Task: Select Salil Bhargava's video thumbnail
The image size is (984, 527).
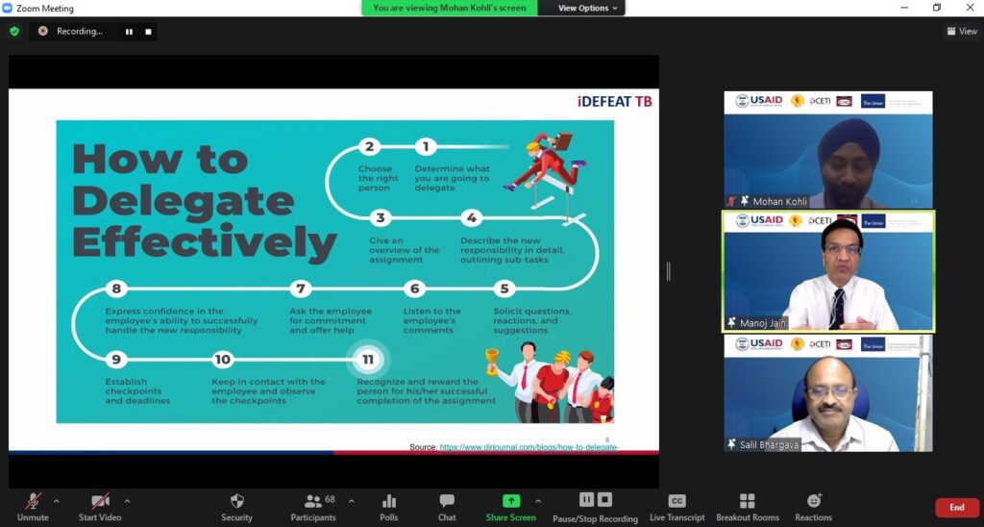Action: click(827, 392)
